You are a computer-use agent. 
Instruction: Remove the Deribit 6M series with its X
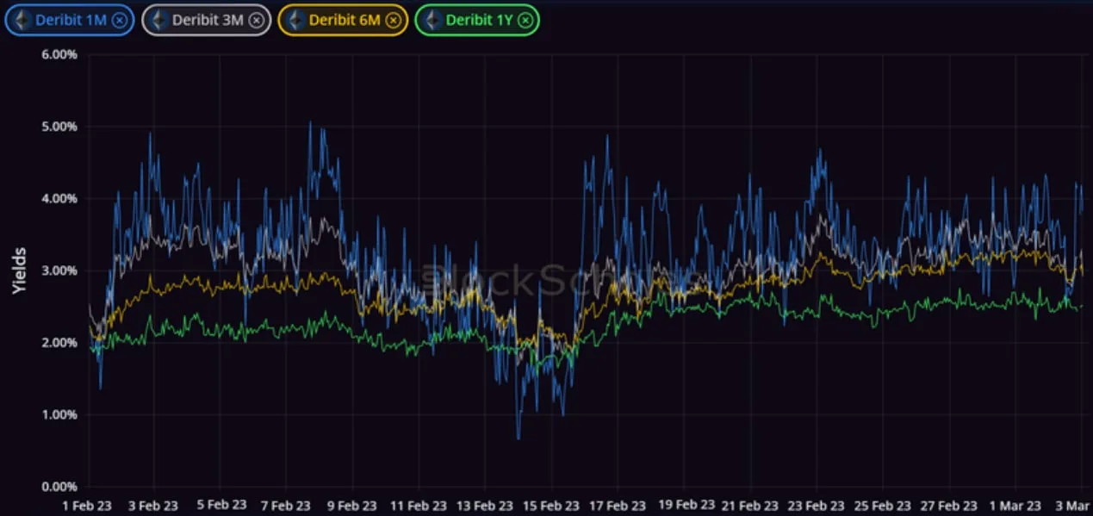(x=393, y=20)
